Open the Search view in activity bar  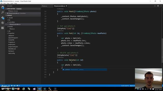(3, 12)
